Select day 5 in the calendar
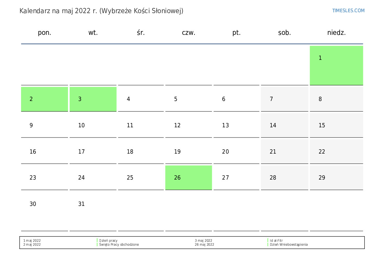Image resolution: width=384 pixels, height=272 pixels. (x=189, y=99)
